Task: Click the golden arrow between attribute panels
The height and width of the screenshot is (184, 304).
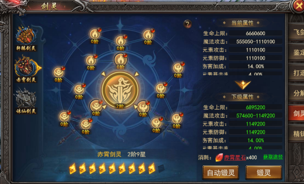Action: coord(243,85)
